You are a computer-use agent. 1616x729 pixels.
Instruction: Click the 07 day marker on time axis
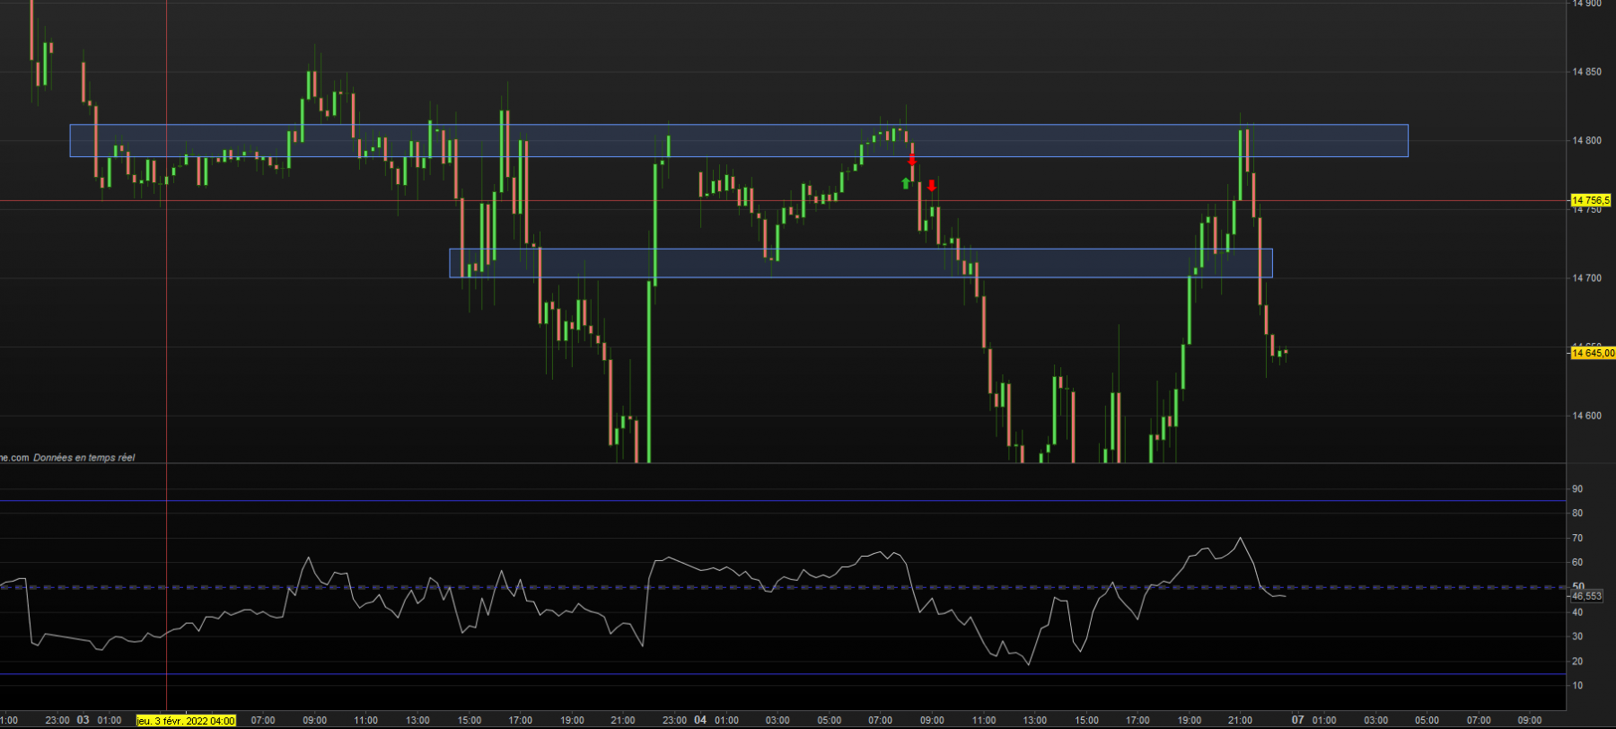point(1297,720)
